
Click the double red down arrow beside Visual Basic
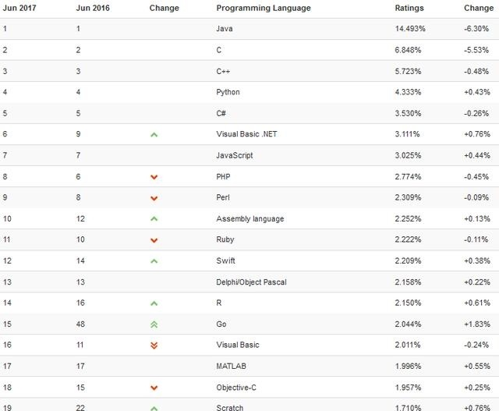coord(154,345)
